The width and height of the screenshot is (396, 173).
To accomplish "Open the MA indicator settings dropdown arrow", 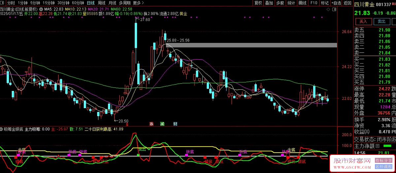I will [40, 9].
